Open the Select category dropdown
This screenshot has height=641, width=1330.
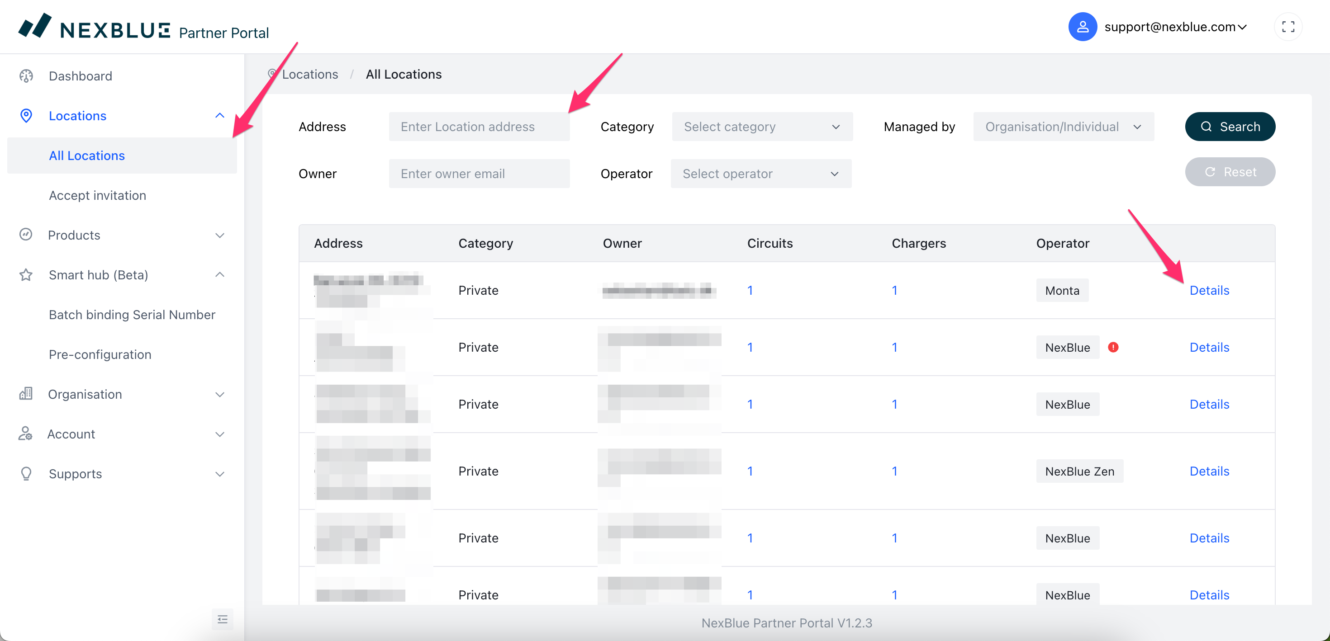761,127
